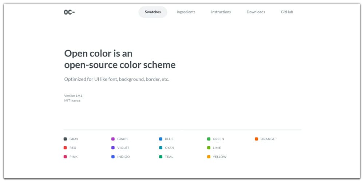Screen dimensions: 364x182
Task: Click the LIME color label
Action: [x=217, y=148]
